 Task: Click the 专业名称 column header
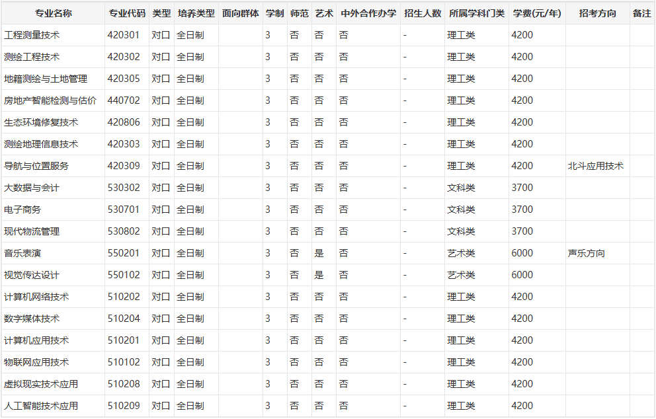[53, 13]
